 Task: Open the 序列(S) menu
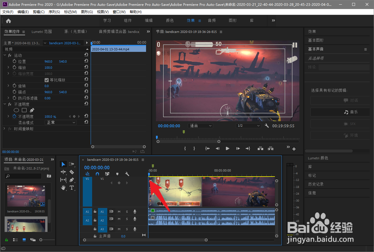coord(54,12)
